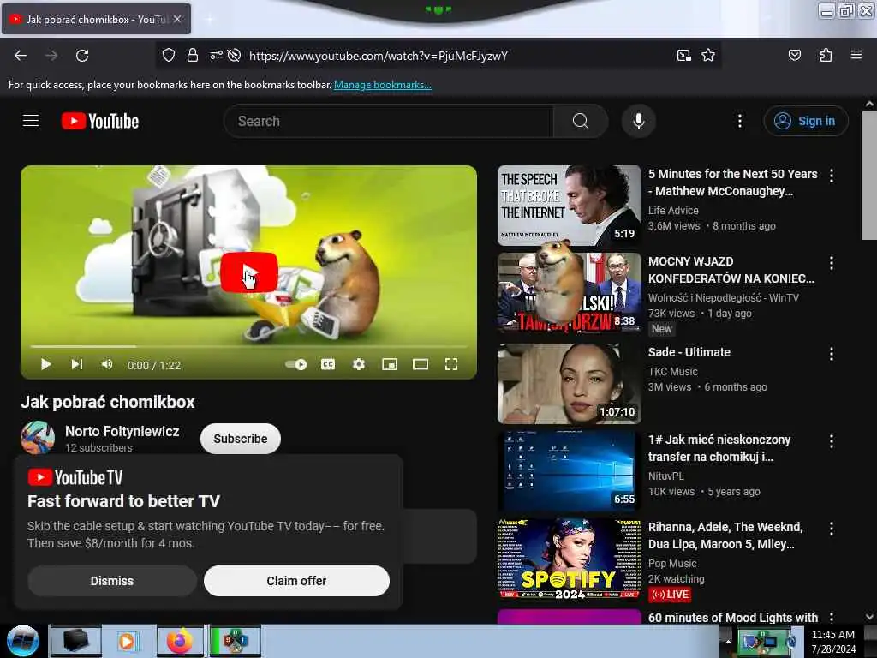Screen dimensions: 877x658
Task: Click the video progress bar
Action: [249, 346]
